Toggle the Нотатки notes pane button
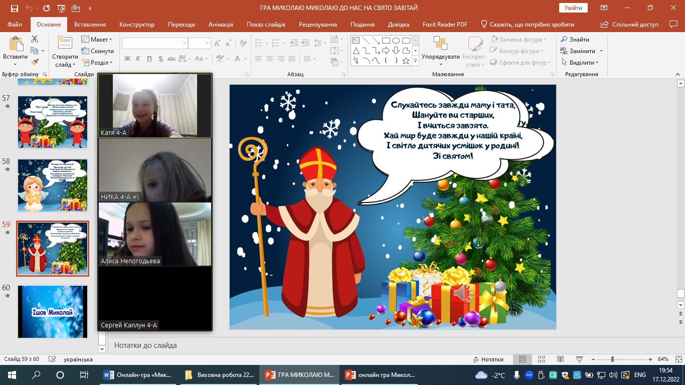685x385 pixels. (488, 359)
